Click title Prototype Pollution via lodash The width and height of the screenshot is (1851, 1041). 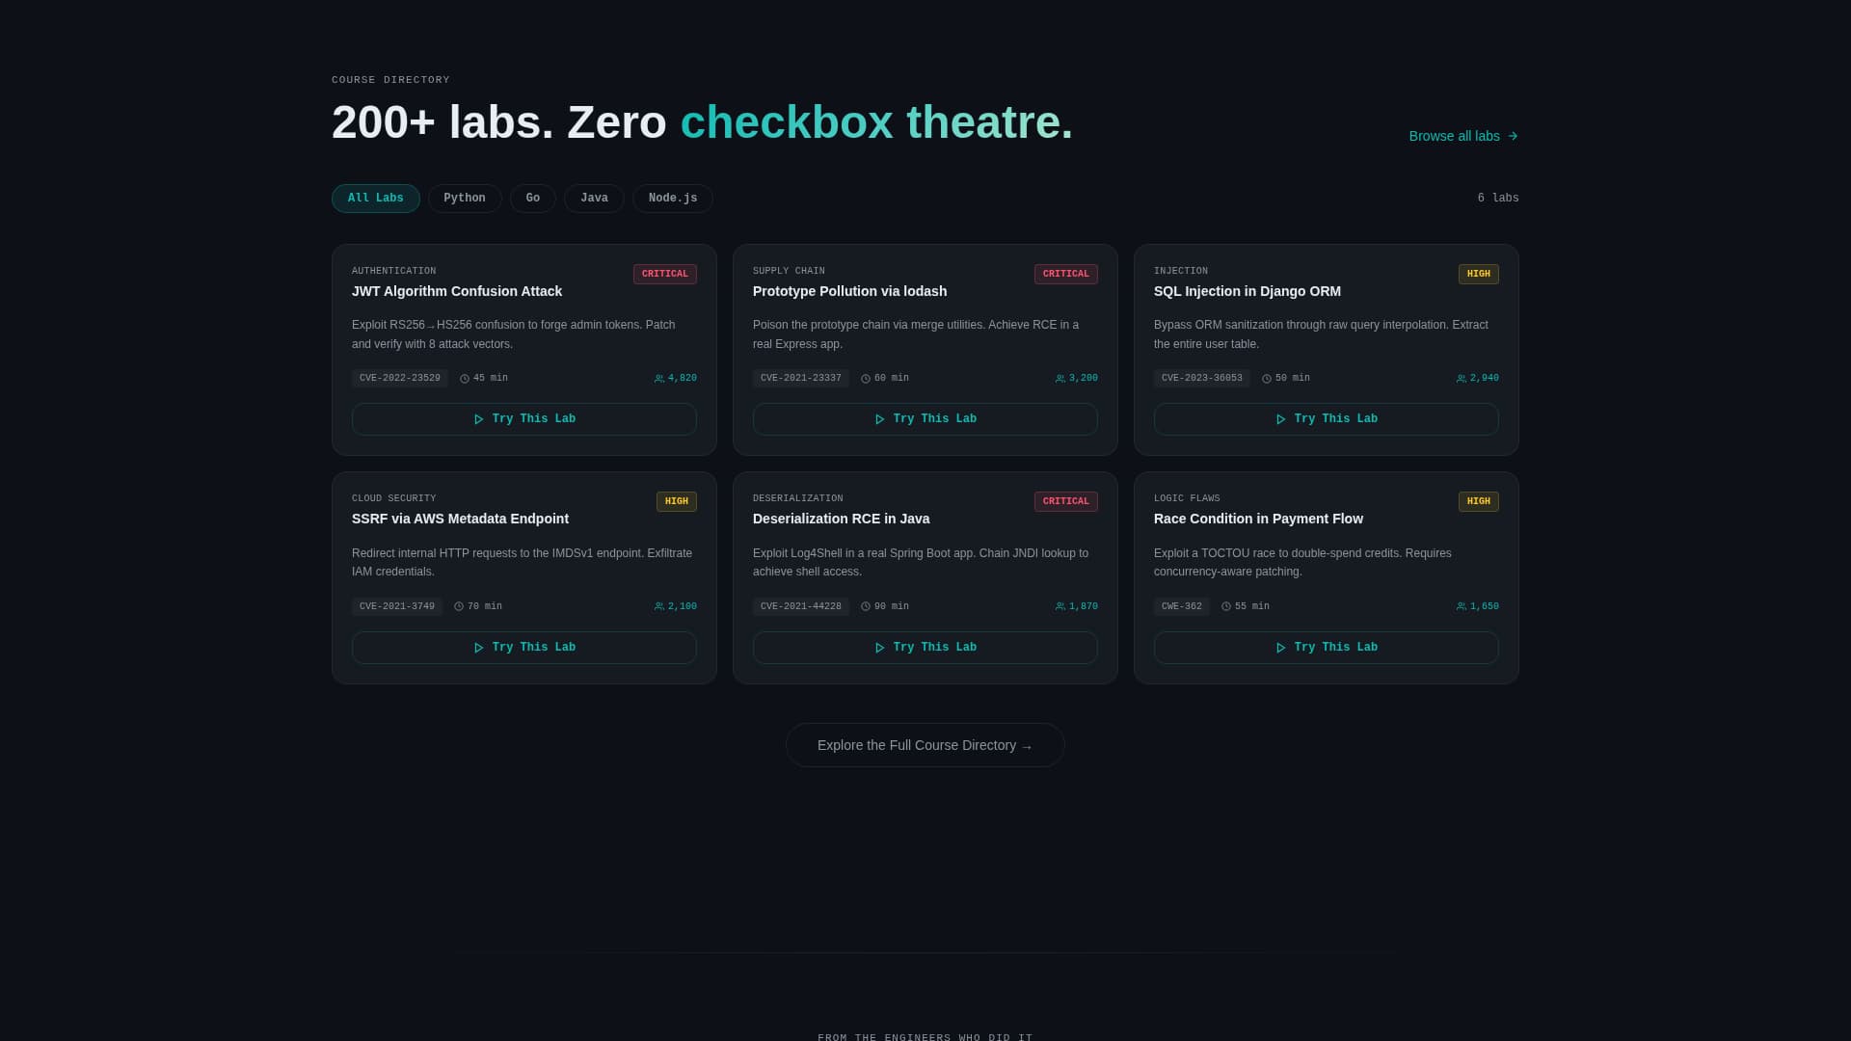tap(849, 291)
